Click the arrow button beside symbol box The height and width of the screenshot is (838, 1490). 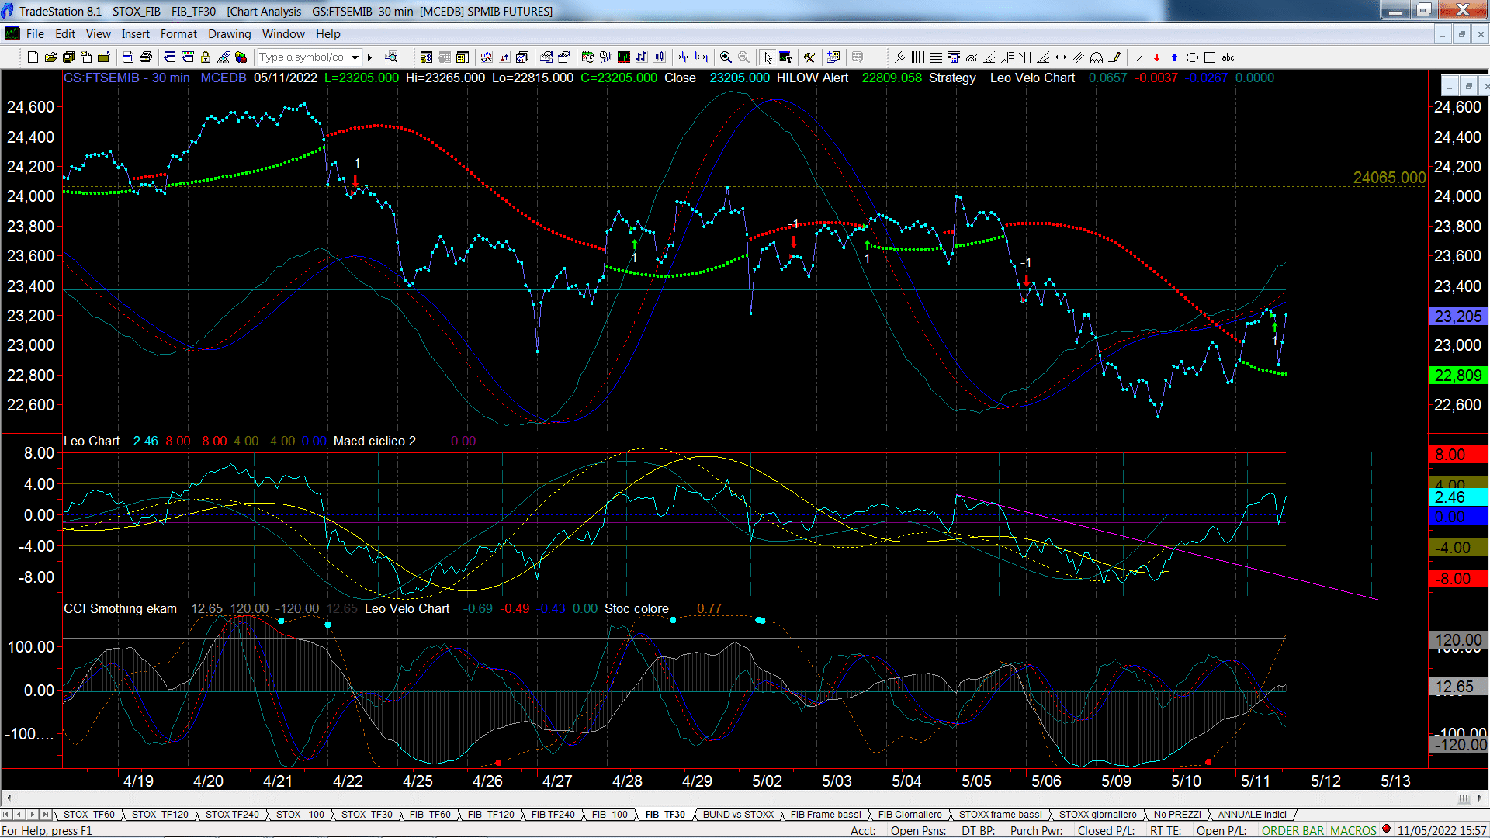(x=369, y=57)
